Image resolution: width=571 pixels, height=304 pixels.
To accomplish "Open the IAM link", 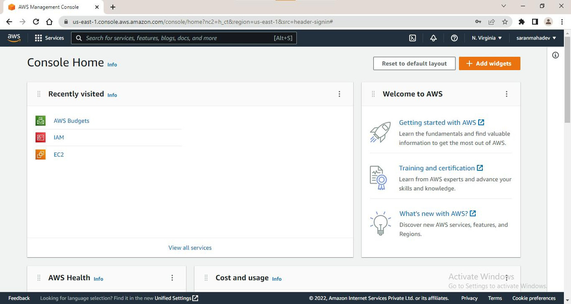I will click(x=59, y=137).
